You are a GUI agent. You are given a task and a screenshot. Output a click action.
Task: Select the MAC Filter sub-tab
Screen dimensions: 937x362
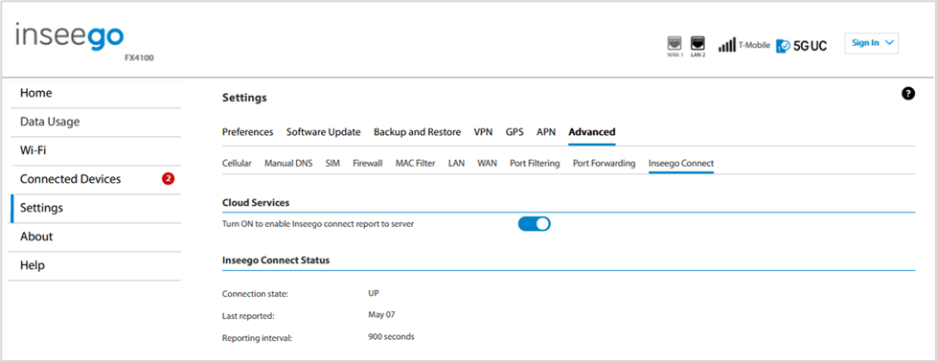(x=415, y=163)
